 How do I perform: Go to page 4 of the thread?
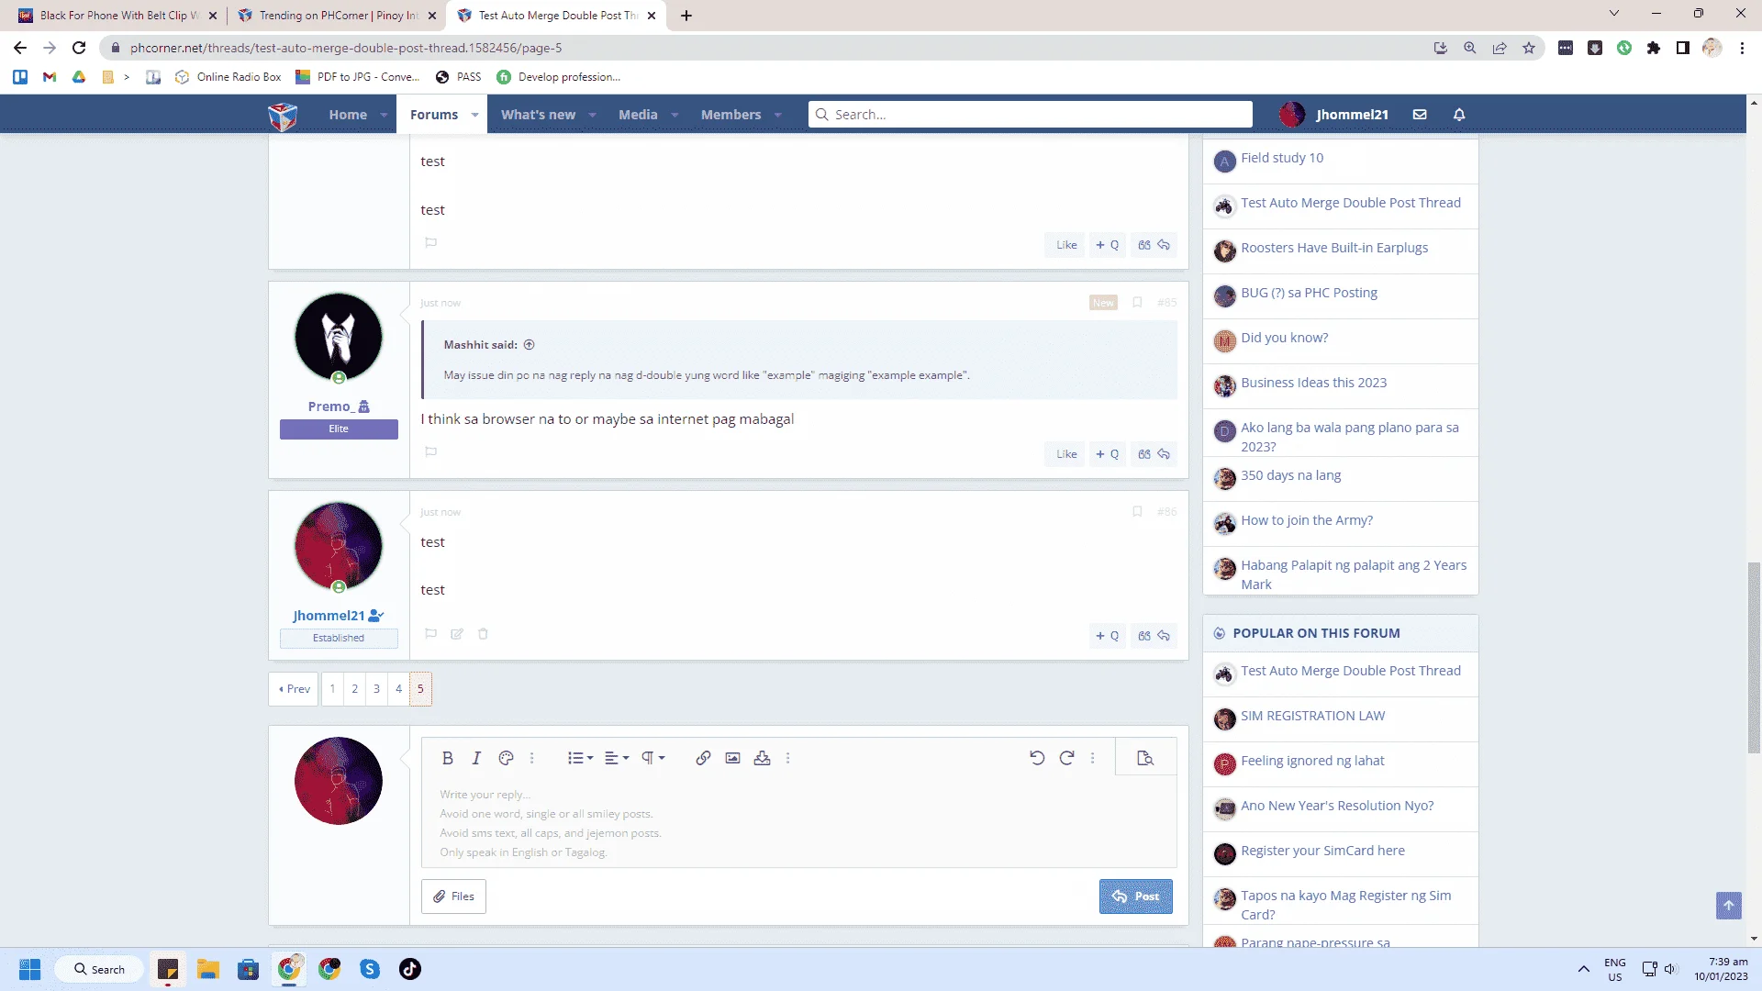398,689
